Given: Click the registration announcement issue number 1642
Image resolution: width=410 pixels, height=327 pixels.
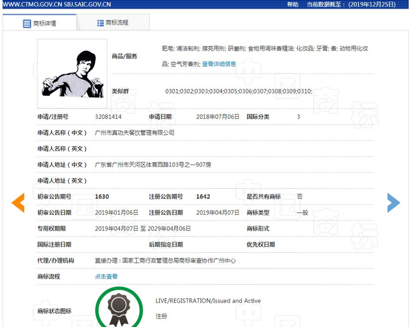Looking at the screenshot, I should coord(203,197).
